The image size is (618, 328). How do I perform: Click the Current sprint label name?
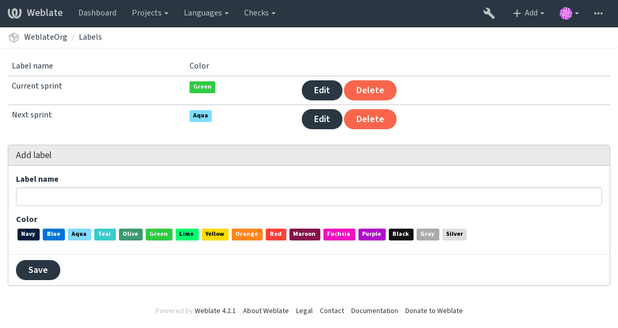click(x=37, y=86)
